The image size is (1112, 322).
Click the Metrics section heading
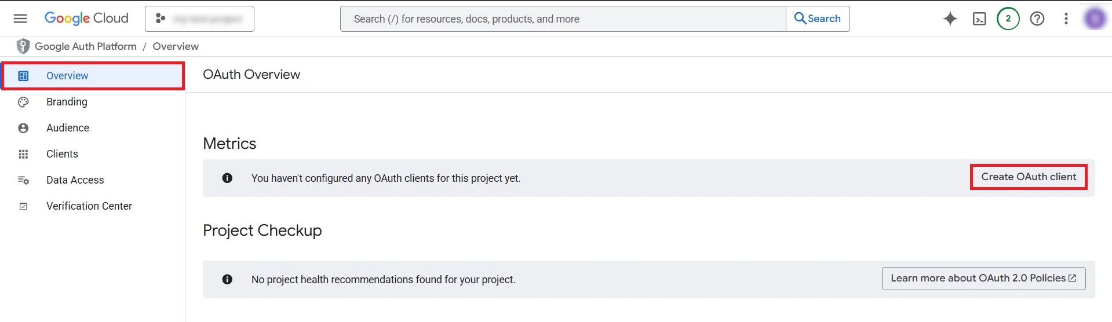point(229,144)
